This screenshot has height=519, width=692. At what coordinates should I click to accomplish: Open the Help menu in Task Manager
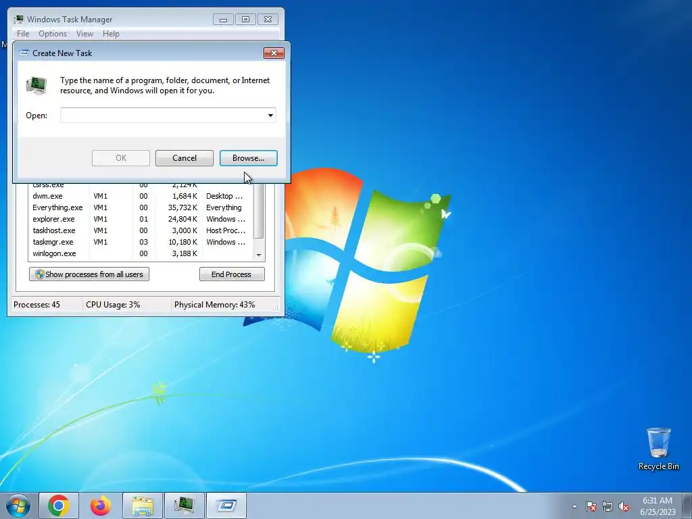pyautogui.click(x=111, y=34)
